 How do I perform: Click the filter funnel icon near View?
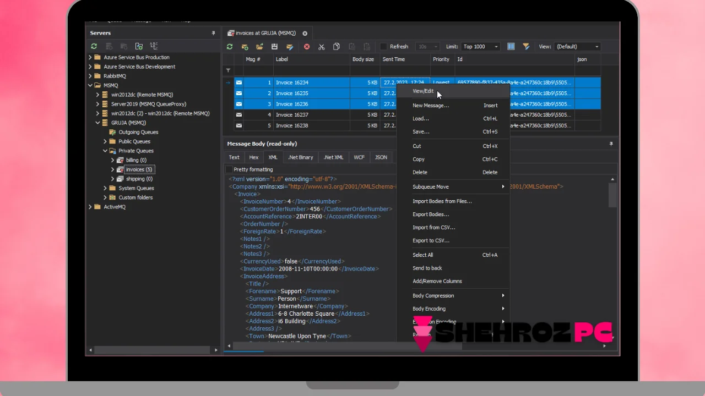[526, 47]
